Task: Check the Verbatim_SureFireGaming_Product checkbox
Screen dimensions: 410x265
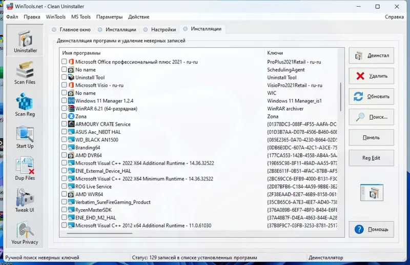Action: click(x=64, y=202)
